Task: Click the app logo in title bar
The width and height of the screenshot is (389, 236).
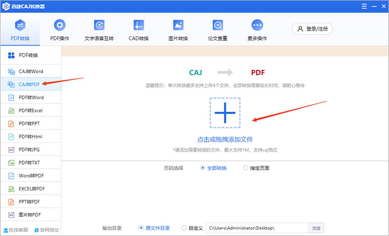Action: coord(6,6)
